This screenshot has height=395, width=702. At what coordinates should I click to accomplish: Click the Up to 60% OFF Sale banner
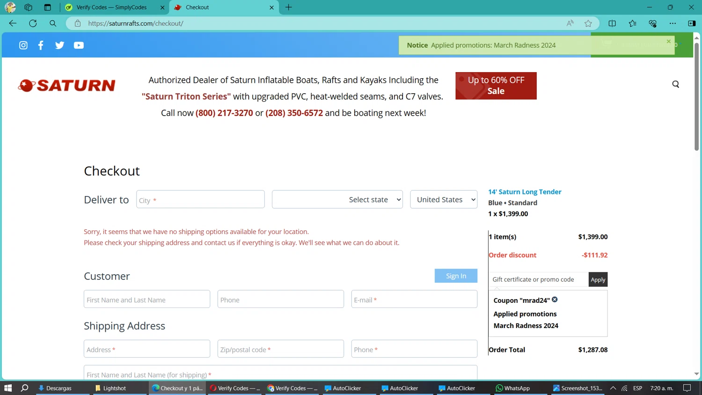point(496,86)
